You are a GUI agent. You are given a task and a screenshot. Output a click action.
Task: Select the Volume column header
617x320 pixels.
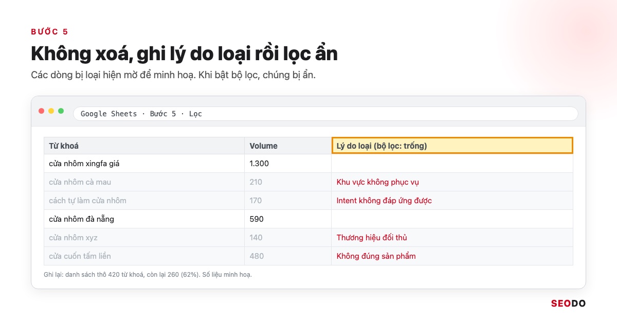point(288,146)
